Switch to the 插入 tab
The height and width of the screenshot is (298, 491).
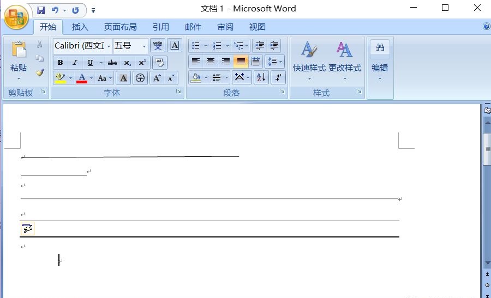pos(80,27)
